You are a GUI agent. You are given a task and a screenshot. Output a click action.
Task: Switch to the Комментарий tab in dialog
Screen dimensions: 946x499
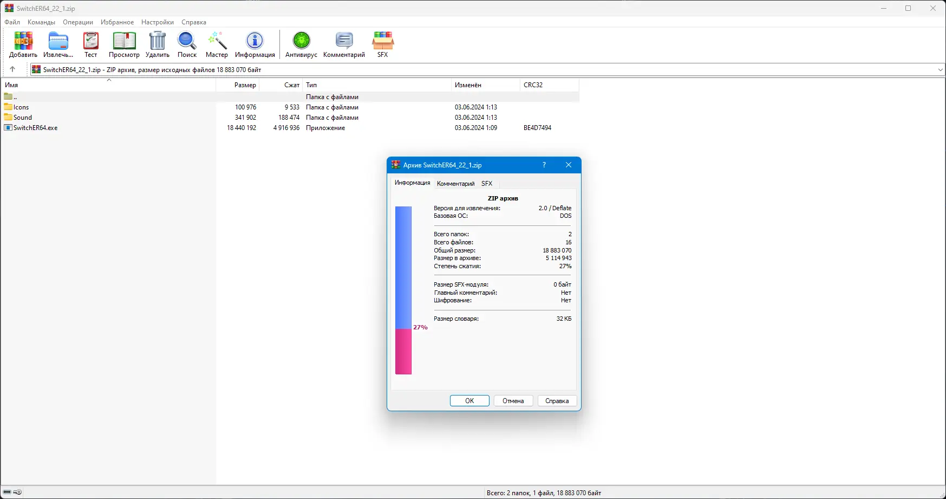tap(456, 183)
